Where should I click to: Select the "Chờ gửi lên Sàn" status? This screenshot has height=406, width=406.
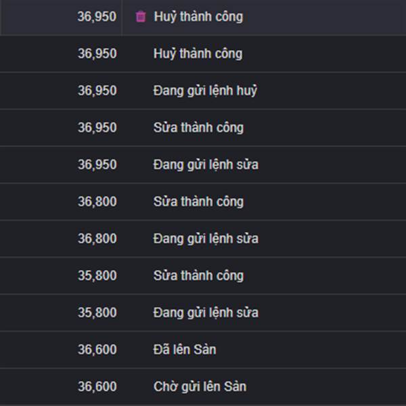pyautogui.click(x=200, y=387)
